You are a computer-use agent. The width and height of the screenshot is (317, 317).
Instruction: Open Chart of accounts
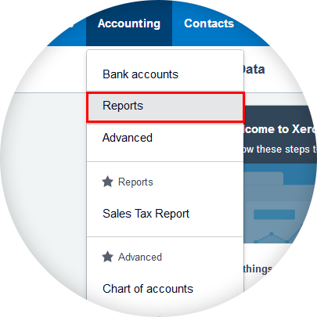[148, 289]
